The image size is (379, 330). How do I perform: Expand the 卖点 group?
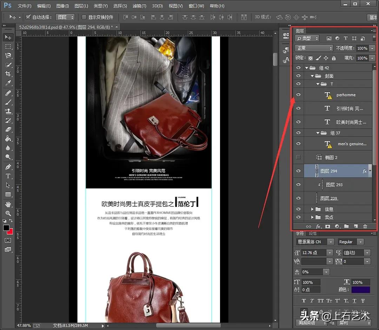tap(312, 217)
